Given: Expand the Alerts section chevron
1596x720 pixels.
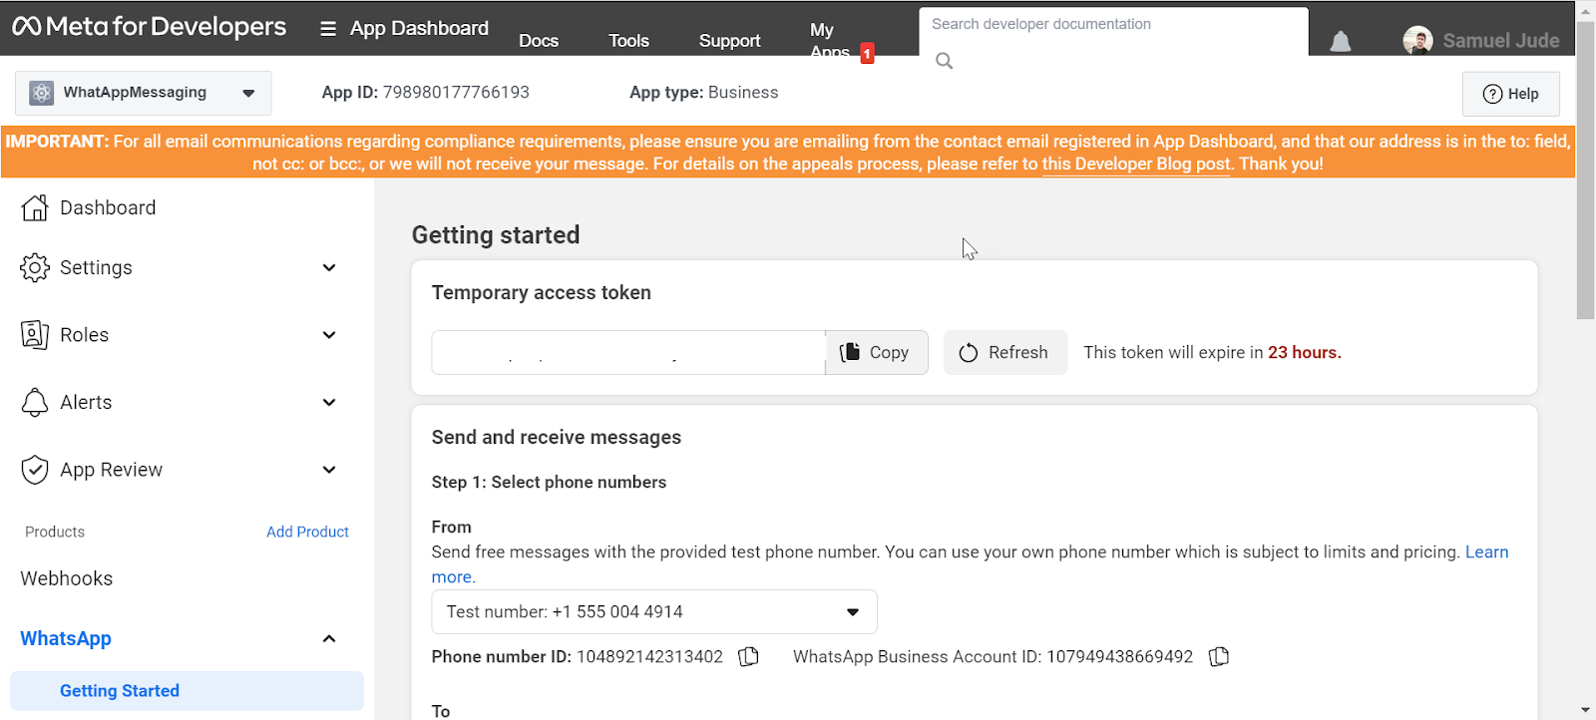Looking at the screenshot, I should (329, 402).
